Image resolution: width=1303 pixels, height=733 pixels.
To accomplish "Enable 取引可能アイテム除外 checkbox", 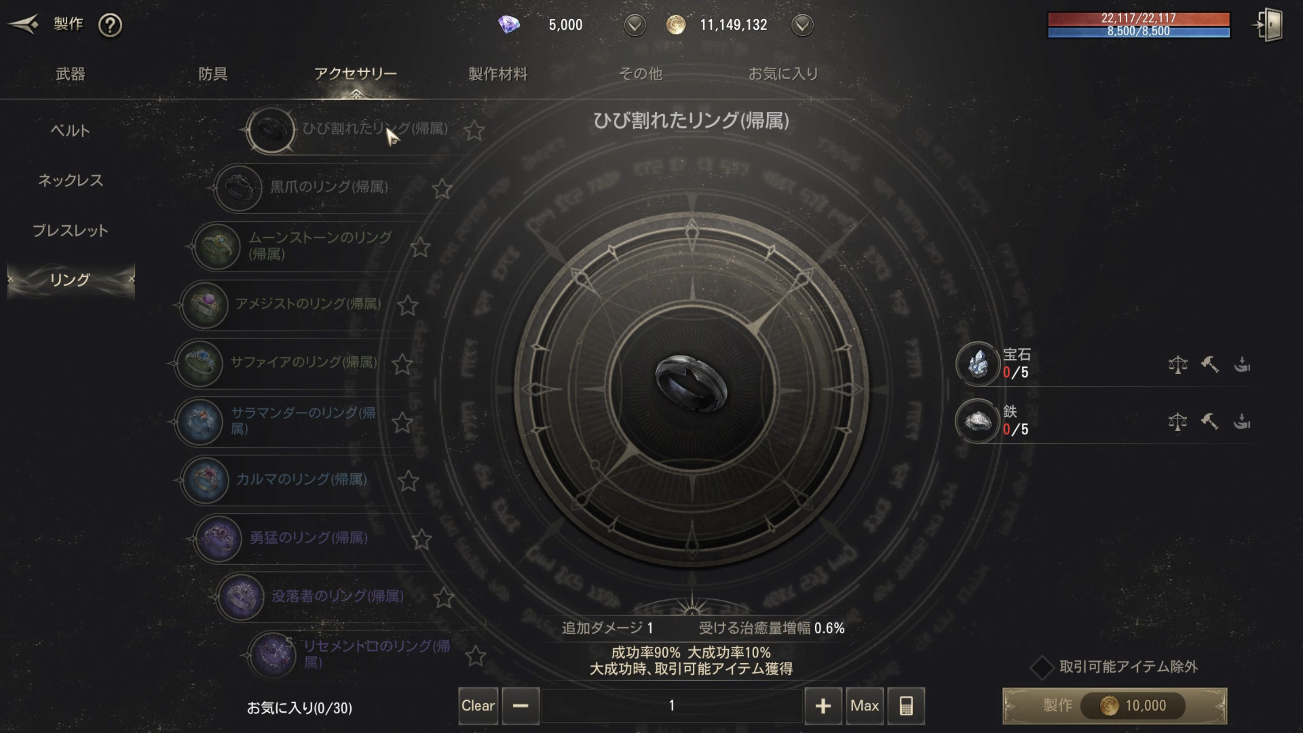I will [1042, 668].
